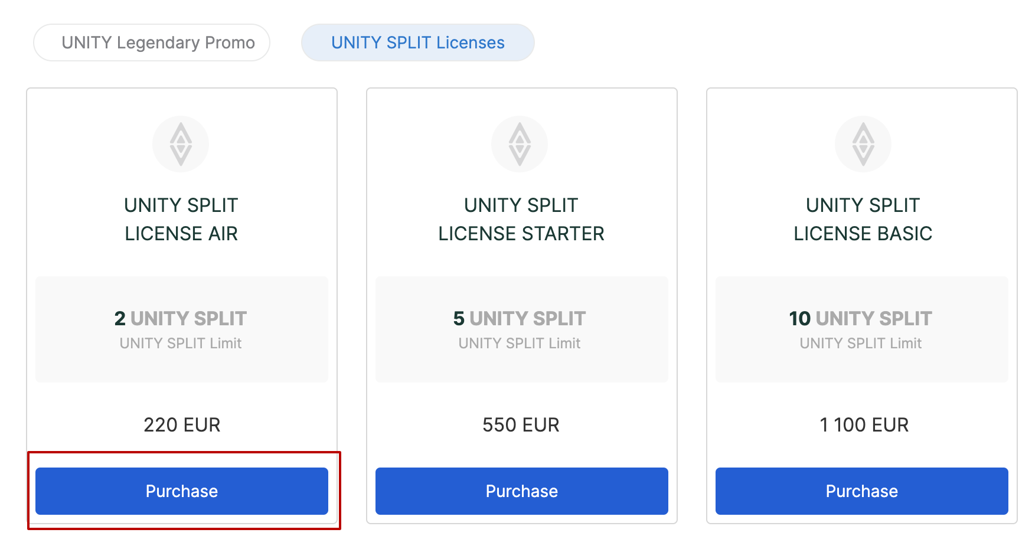
Task: Click the 2 UNITY SPLIT amount text
Action: coord(181,318)
